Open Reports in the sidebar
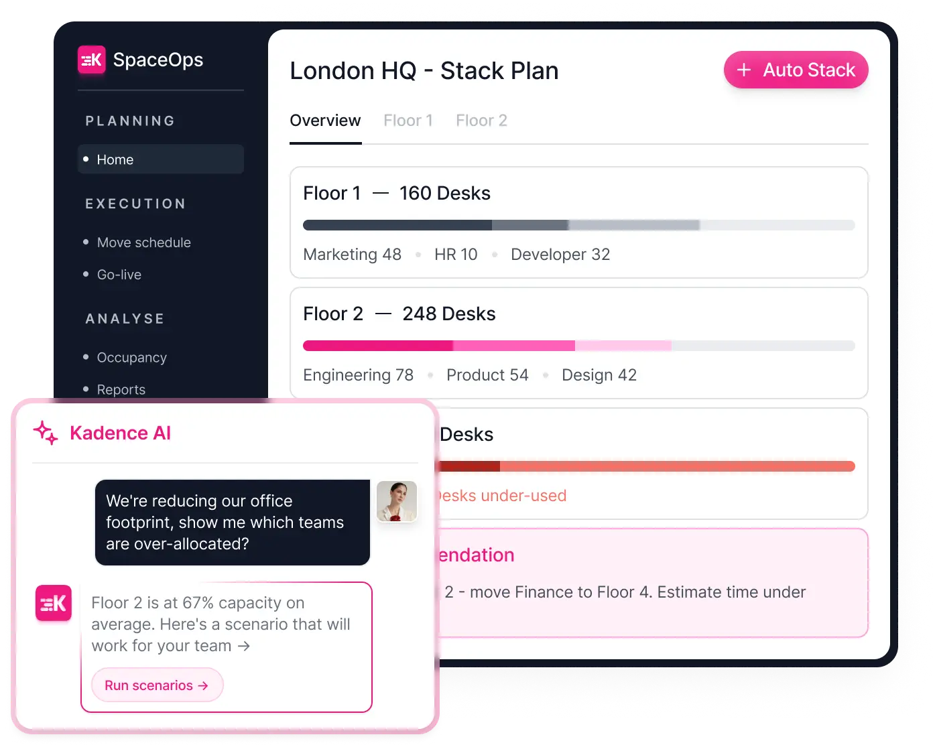Screen dimensions: 933x745 tap(121, 389)
